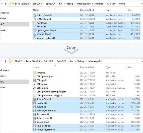Sort by Name in top window
This screenshot has width=143, height=133.
tap(36, 10)
